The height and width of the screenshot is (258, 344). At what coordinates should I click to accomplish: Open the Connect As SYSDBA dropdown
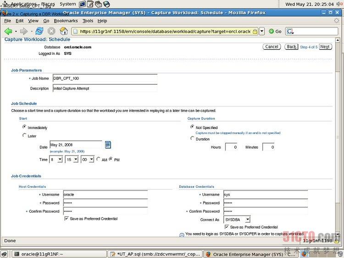[237, 219]
